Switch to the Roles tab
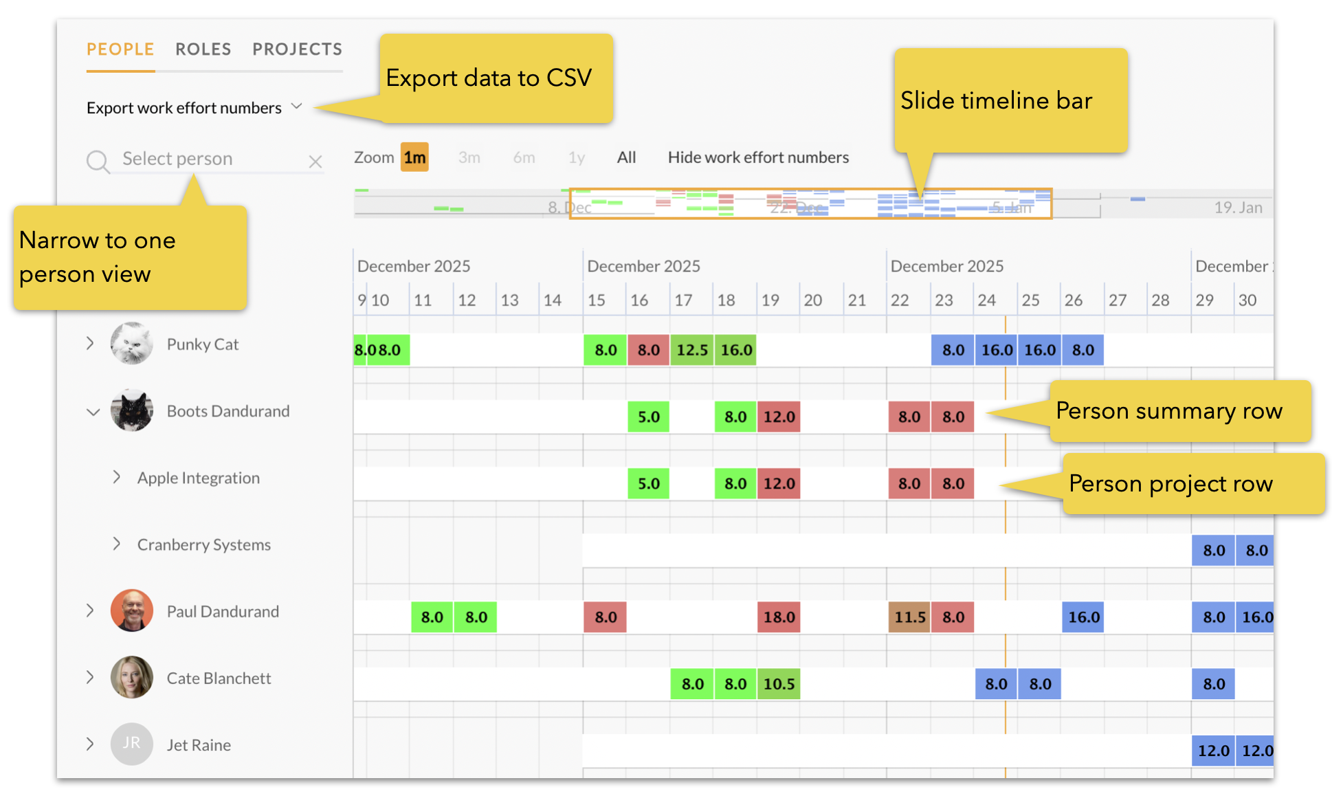Viewport: 1343px width, 807px height. [x=203, y=49]
